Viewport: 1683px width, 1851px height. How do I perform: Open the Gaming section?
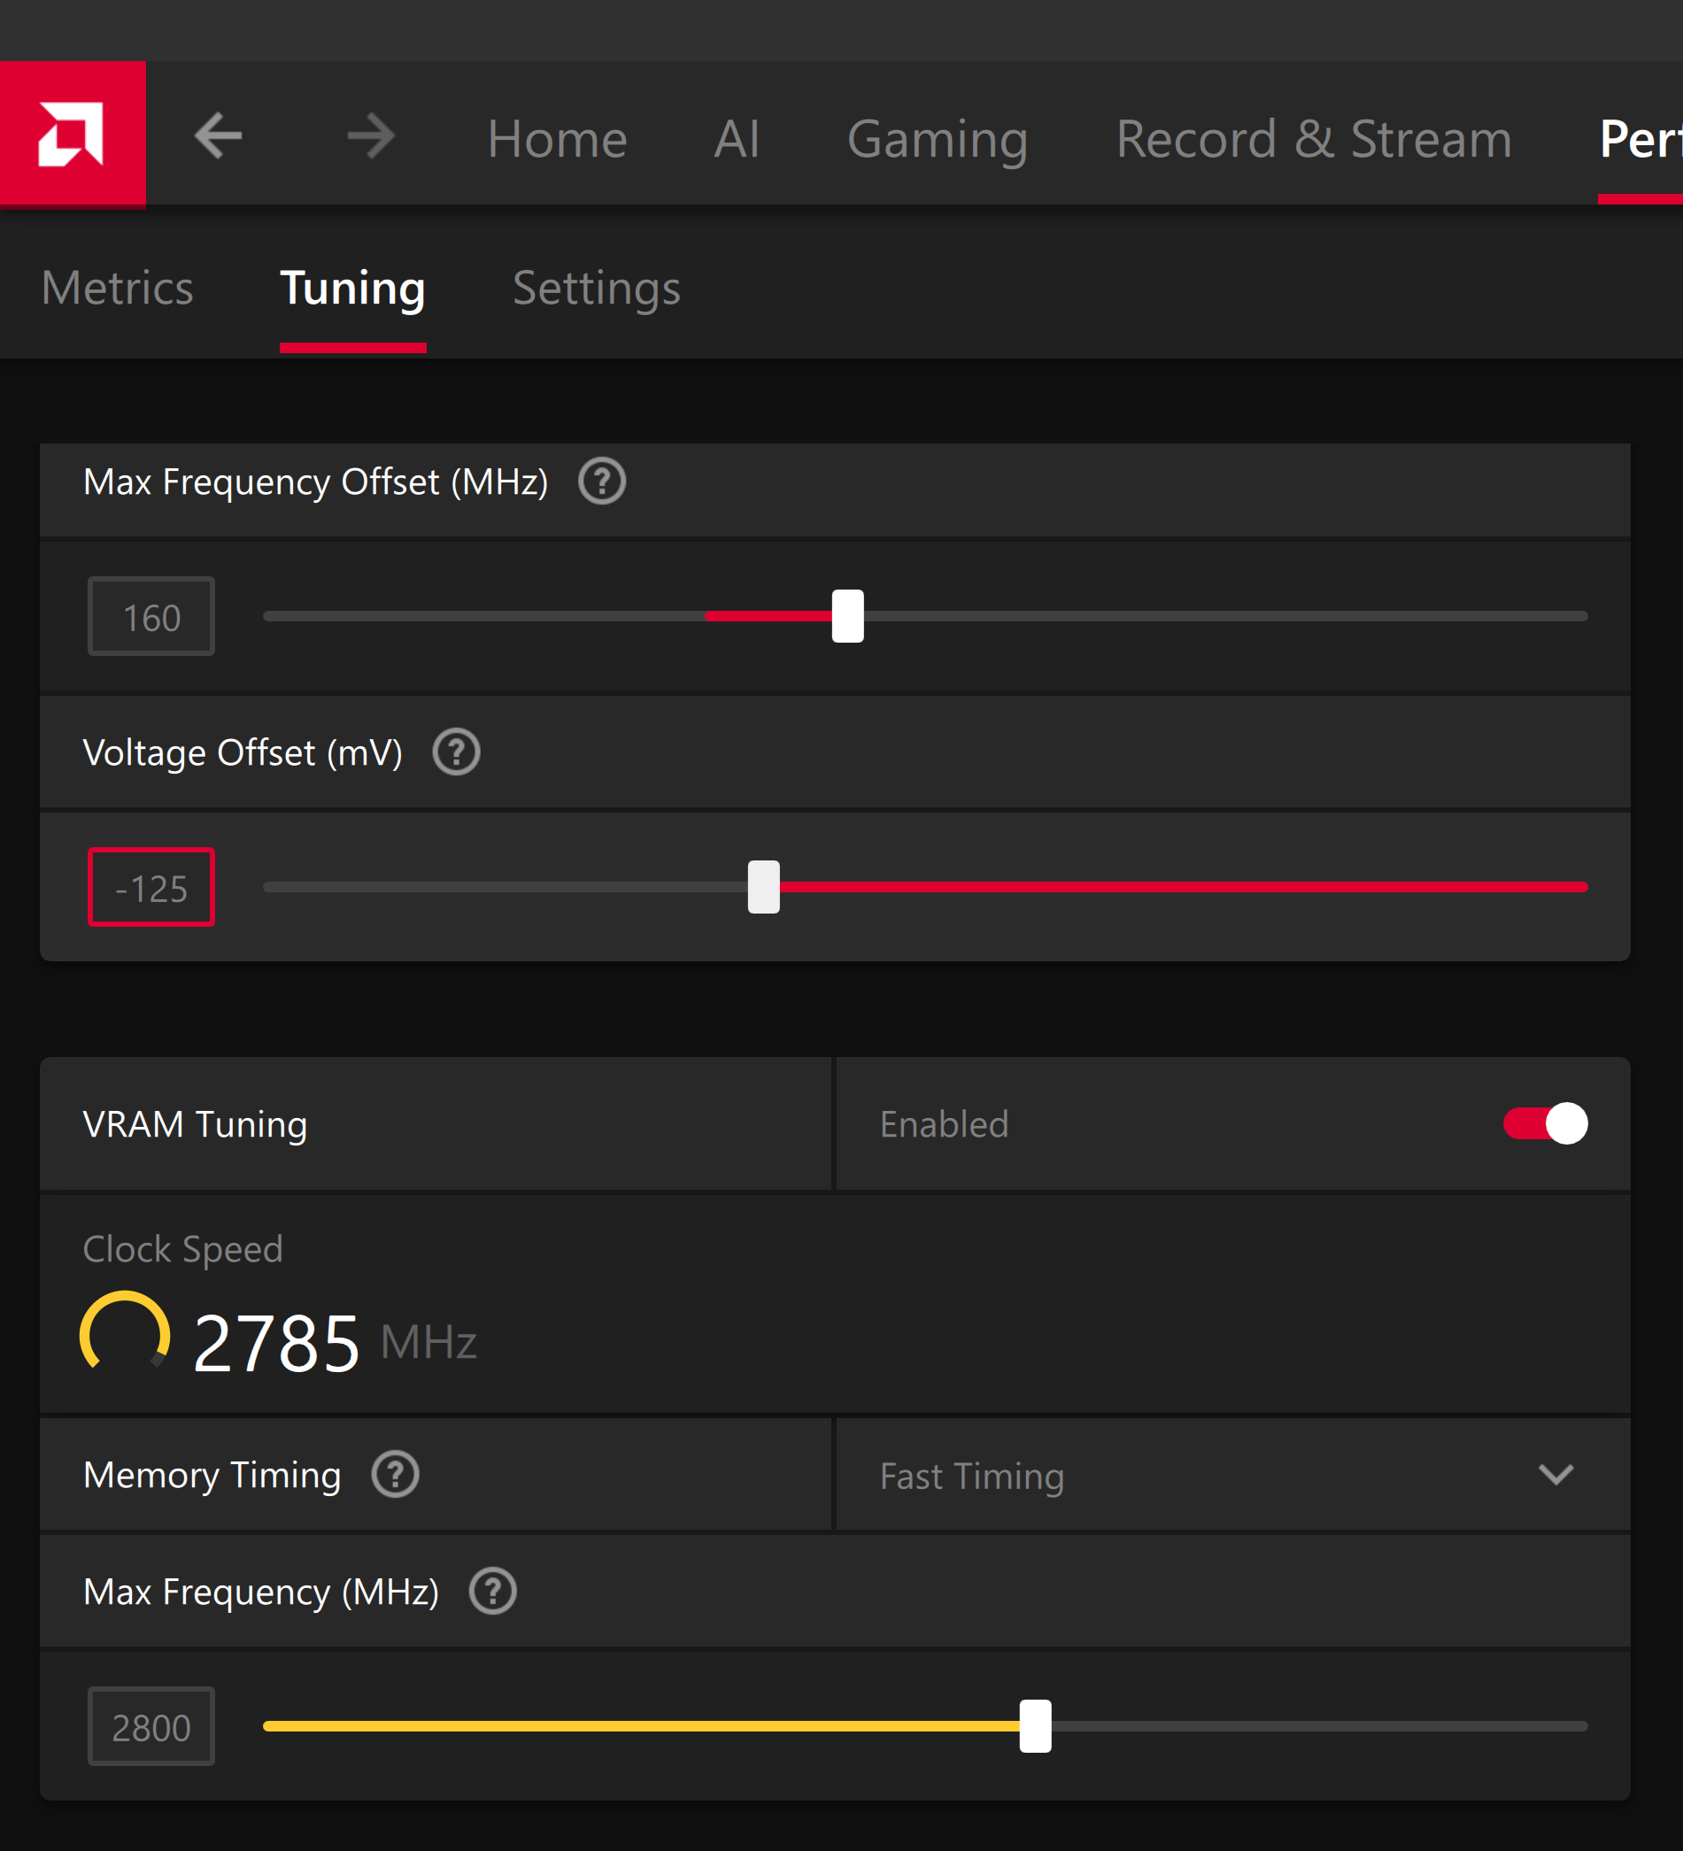937,139
